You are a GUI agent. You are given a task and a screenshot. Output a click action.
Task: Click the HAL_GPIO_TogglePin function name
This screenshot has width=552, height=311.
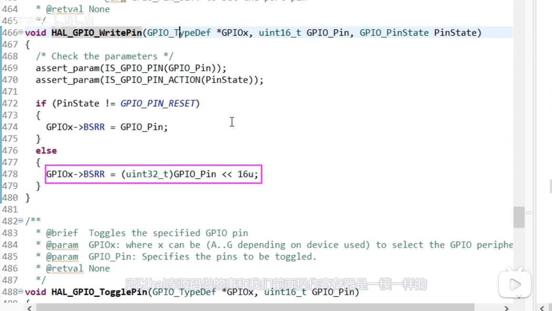click(x=99, y=292)
